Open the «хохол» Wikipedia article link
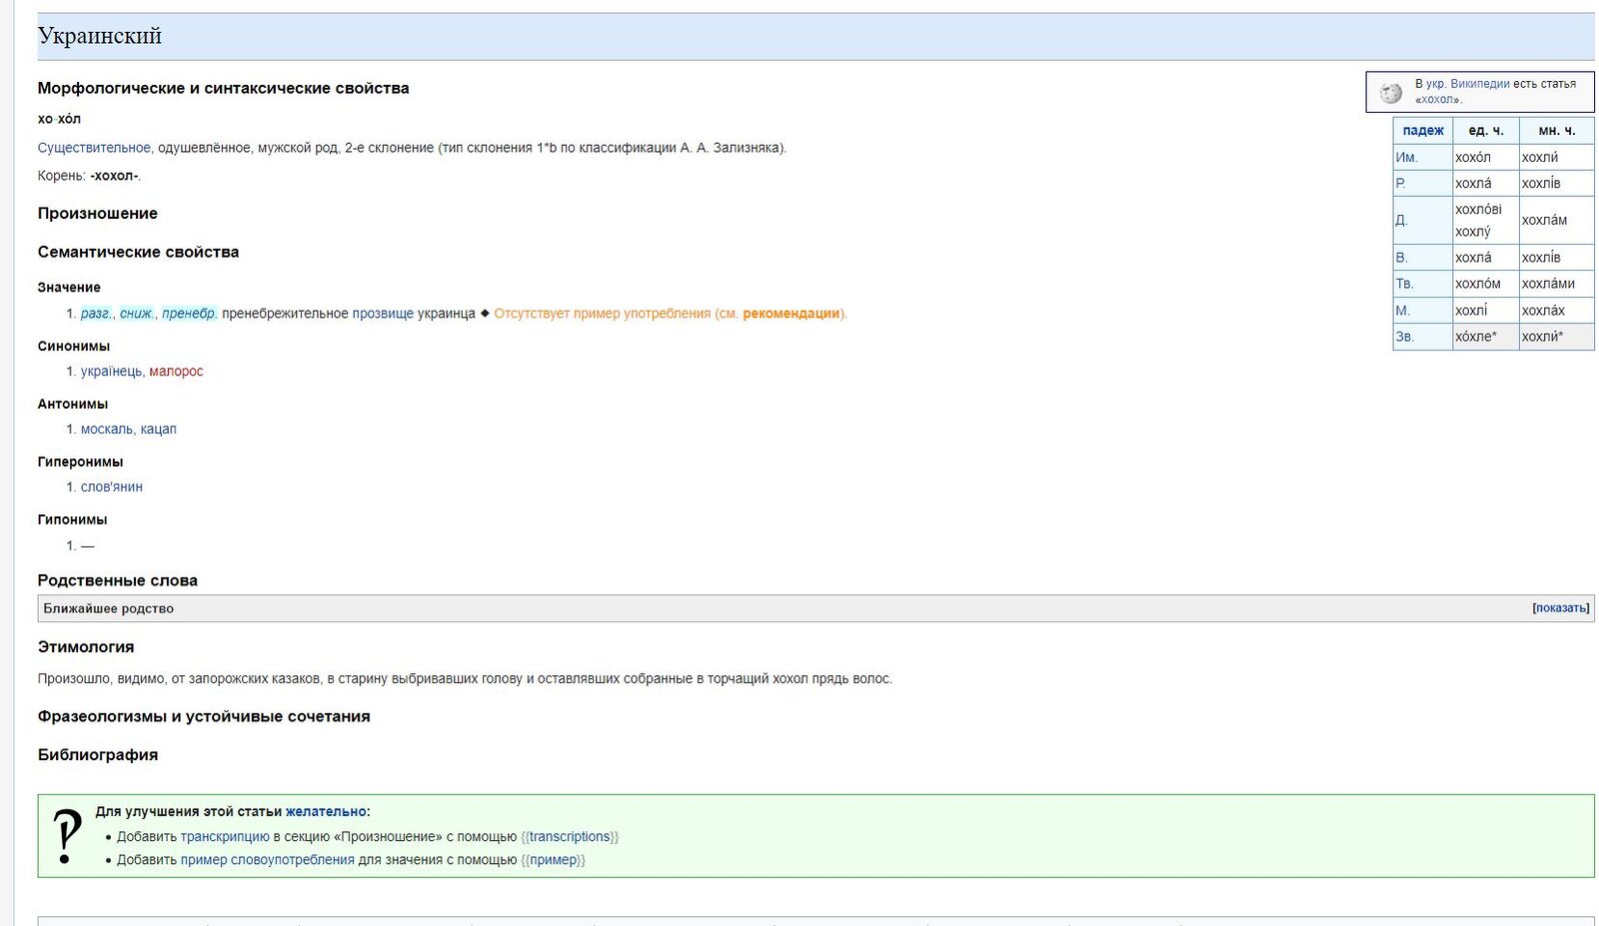1599x926 pixels. [x=1438, y=100]
